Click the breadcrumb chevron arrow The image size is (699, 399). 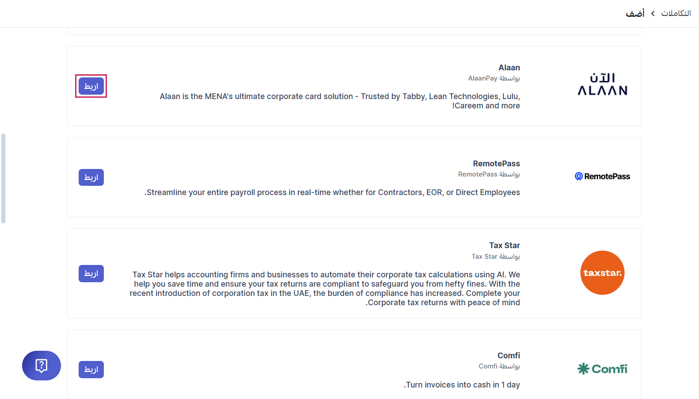pos(653,14)
